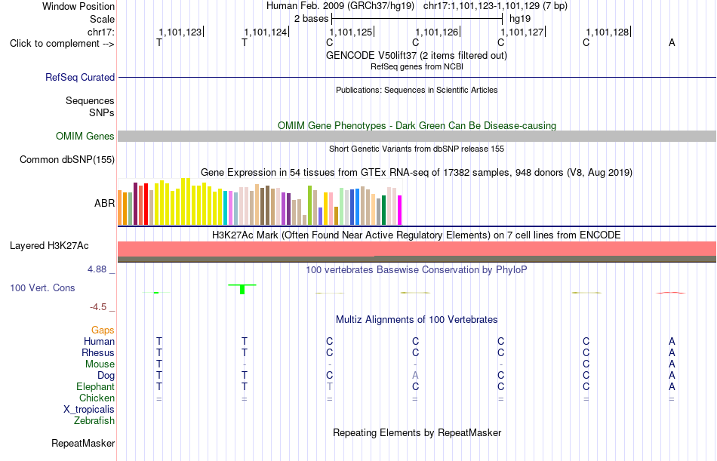717x461 pixels.
Task: Click 'Repeating Elements by RepeatMasker' title
Action: point(417,432)
